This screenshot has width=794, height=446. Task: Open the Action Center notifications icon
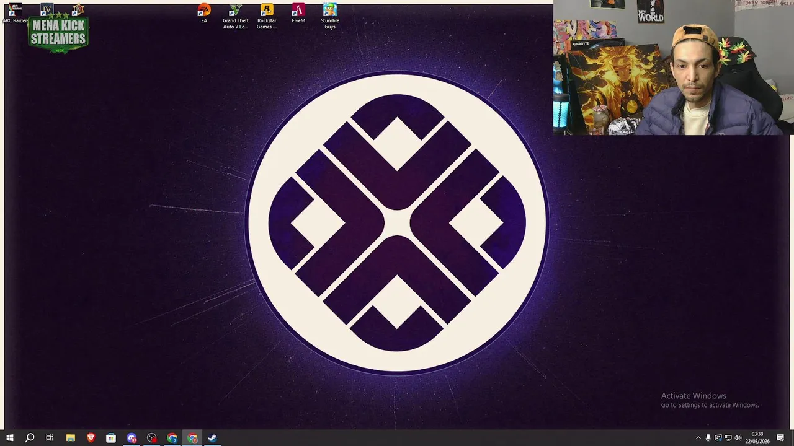coord(782,438)
